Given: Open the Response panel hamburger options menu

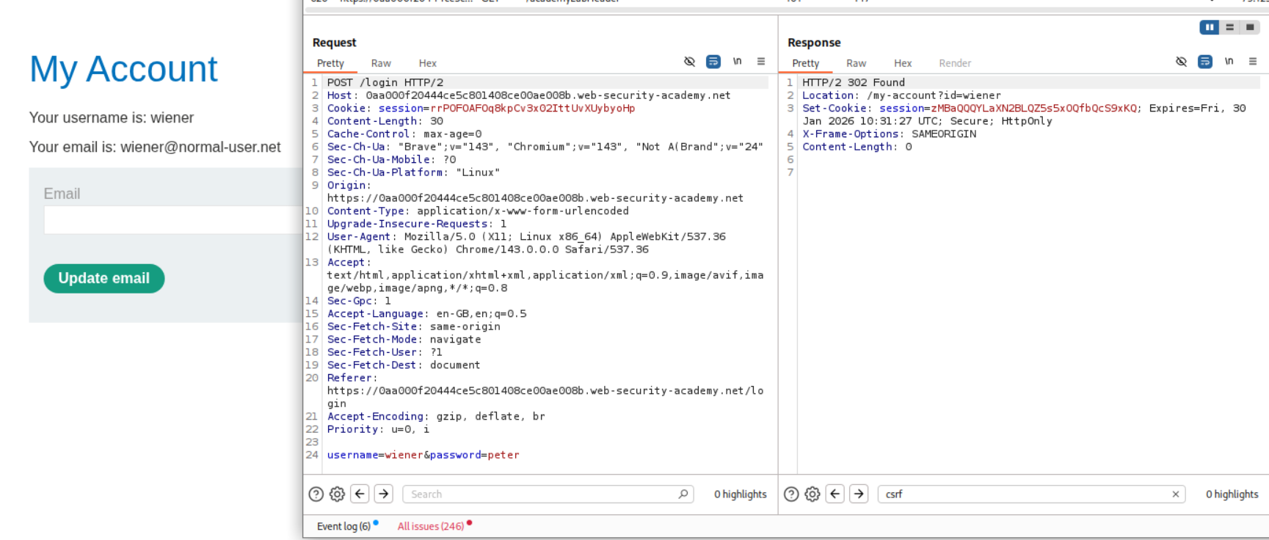Looking at the screenshot, I should click(1253, 62).
